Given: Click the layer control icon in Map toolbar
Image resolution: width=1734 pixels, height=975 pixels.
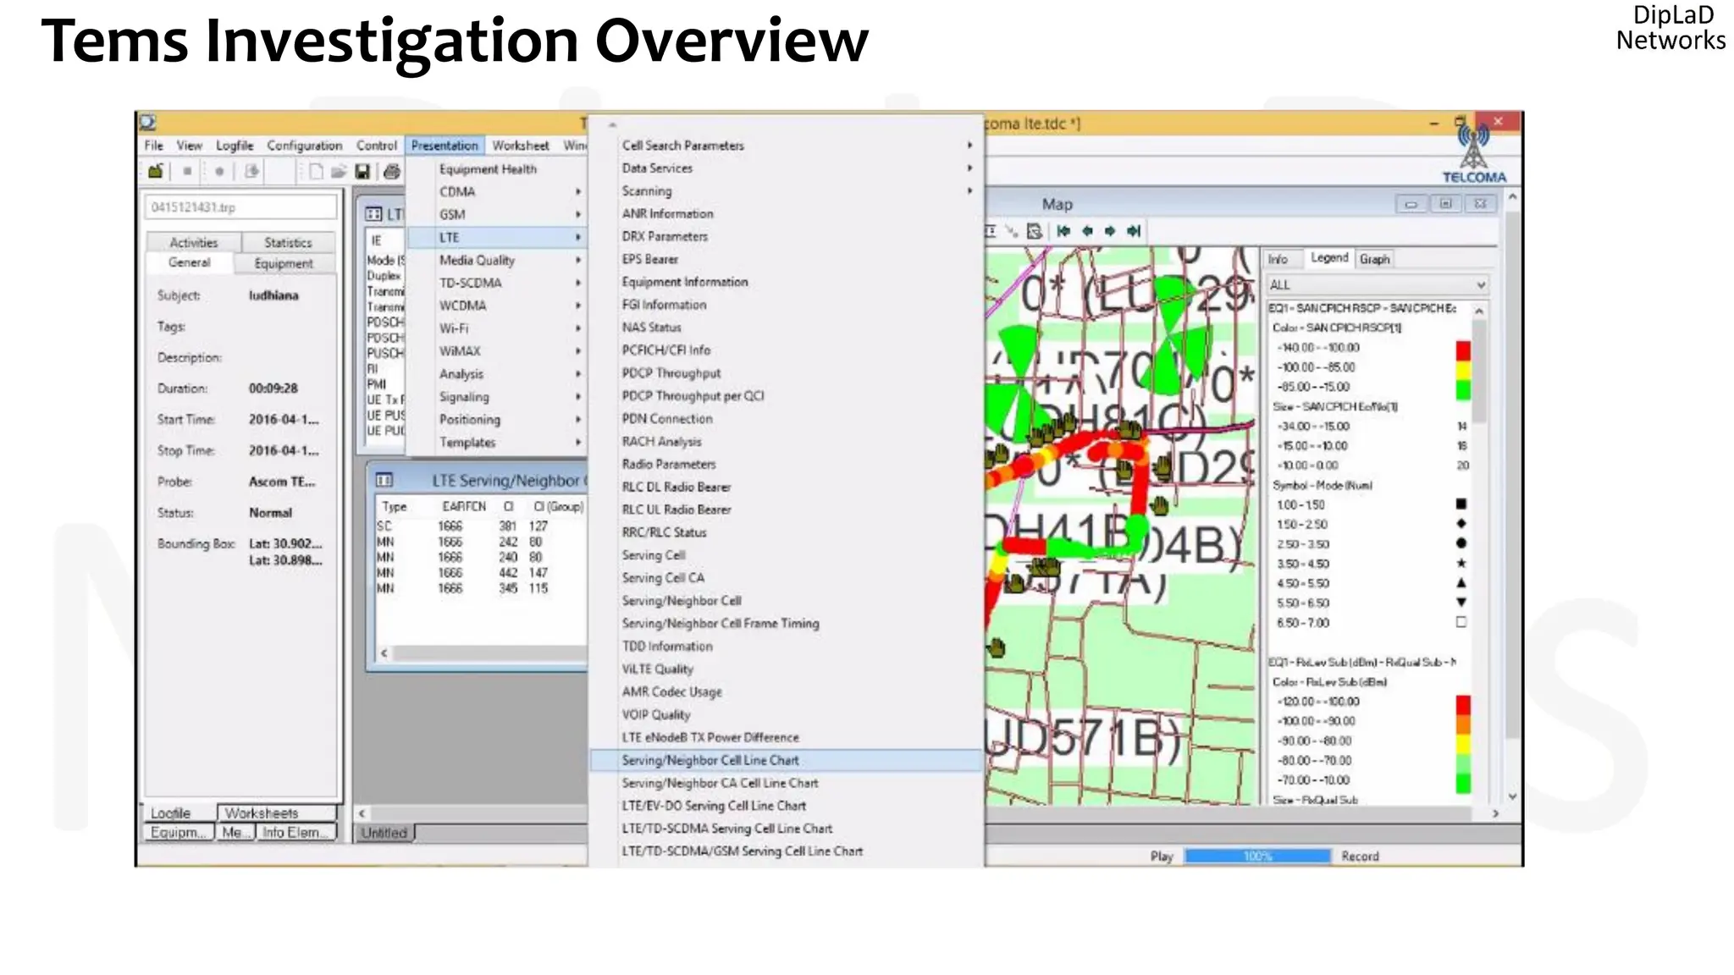Looking at the screenshot, I should [1034, 231].
